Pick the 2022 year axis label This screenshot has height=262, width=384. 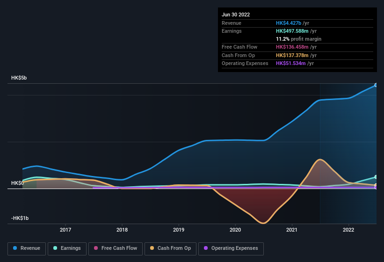coord(348,230)
